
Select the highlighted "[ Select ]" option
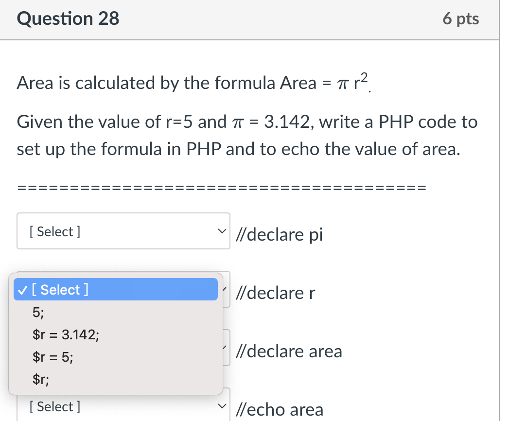115,289
